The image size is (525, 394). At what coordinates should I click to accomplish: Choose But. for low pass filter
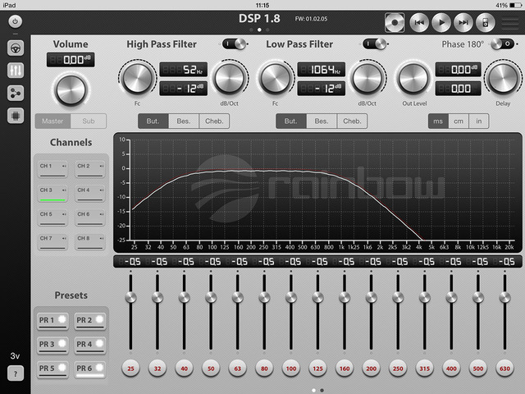point(291,121)
